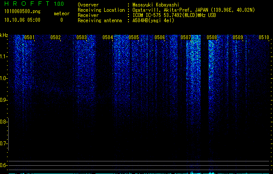Click the meteor count value 0

click(x=62, y=20)
